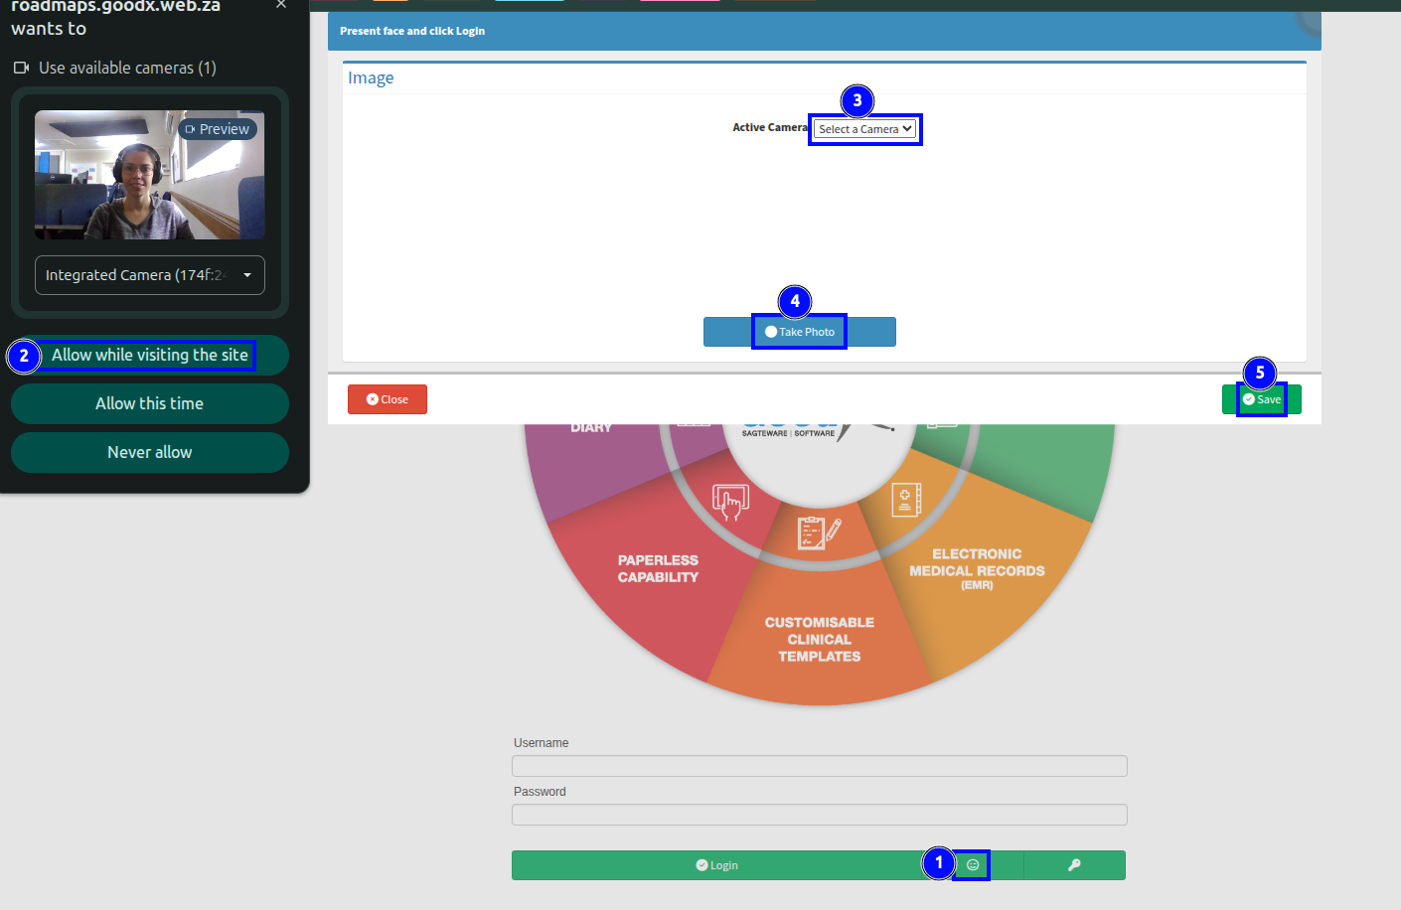Click the clinical templates clipboard icon
Viewport: 1401px width, 910px height.
tap(819, 532)
